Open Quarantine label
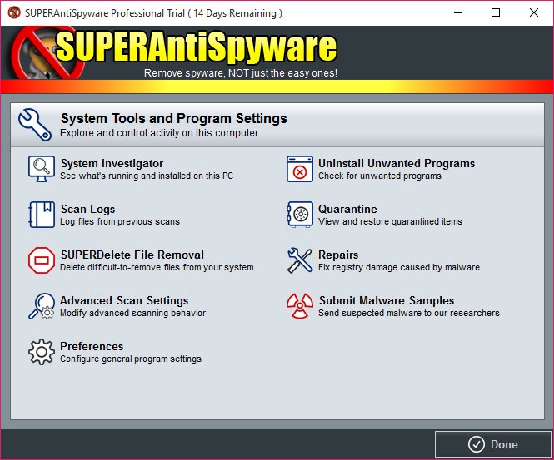The image size is (554, 460). (347, 209)
